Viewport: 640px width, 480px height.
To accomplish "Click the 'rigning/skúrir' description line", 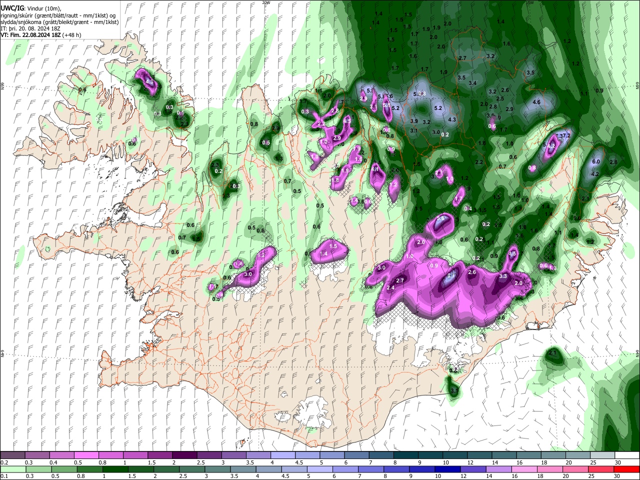I will (x=58, y=15).
